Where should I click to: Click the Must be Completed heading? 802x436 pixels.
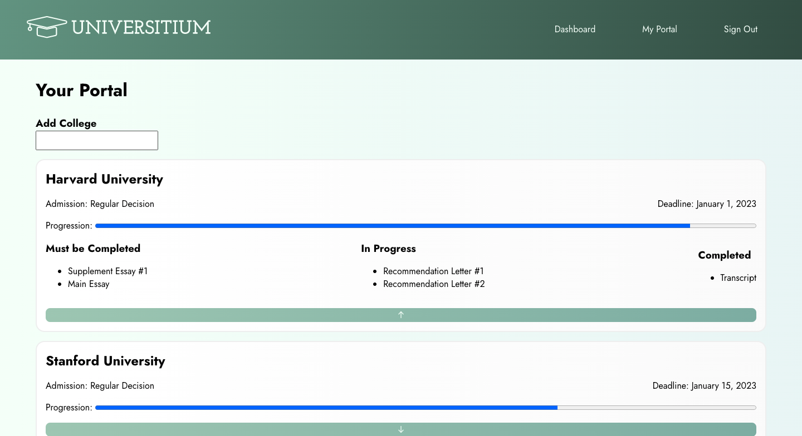(93, 249)
